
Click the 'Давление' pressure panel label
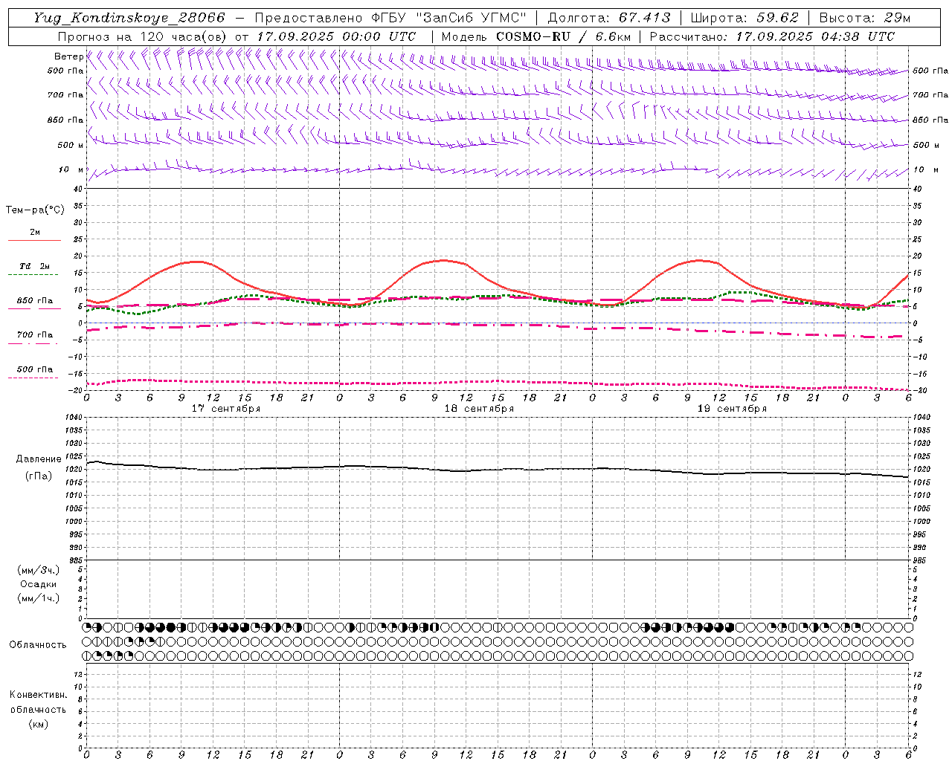tap(39, 459)
